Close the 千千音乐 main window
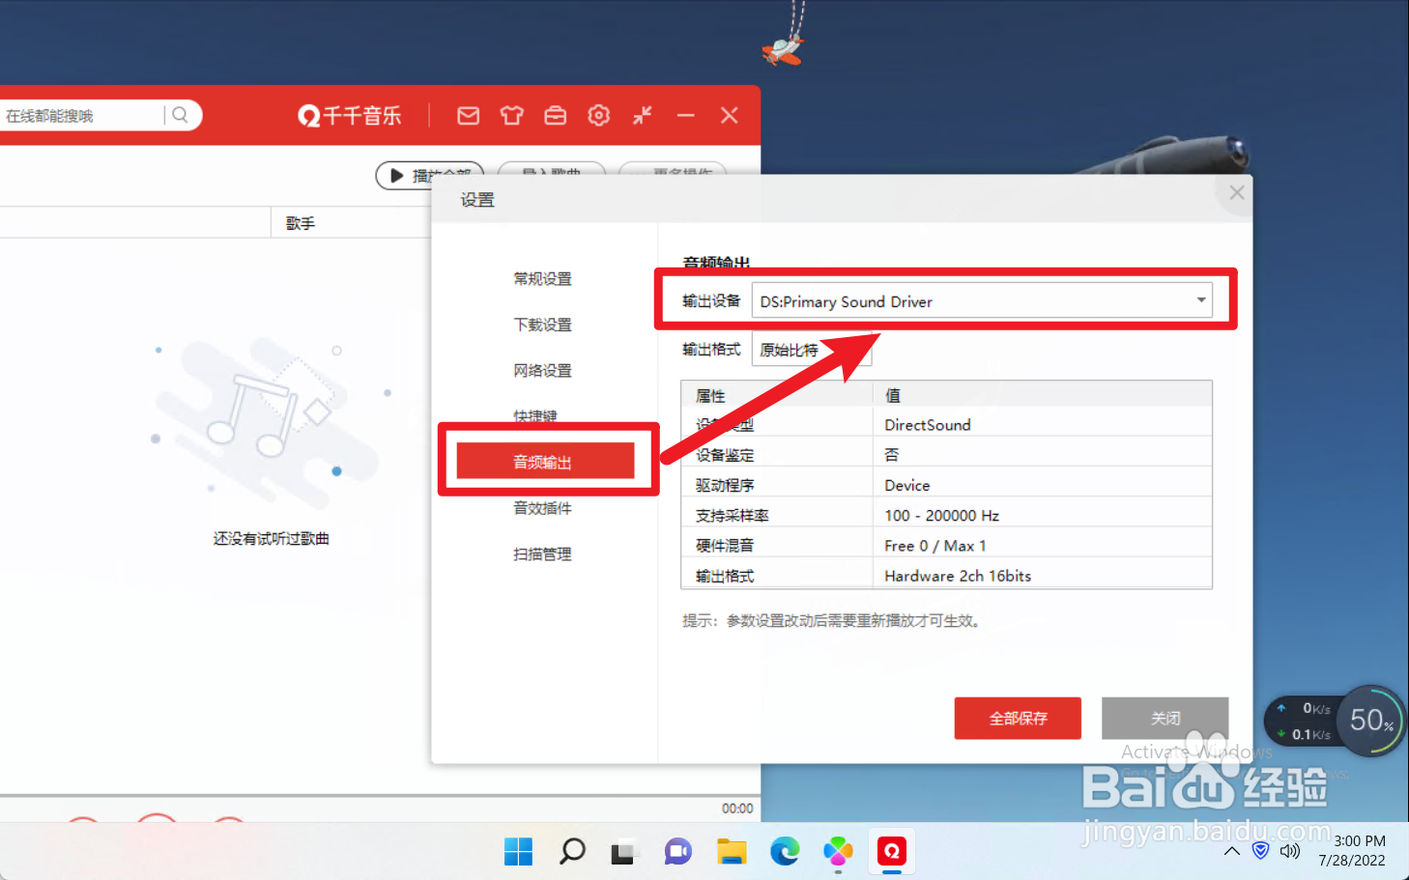Image resolution: width=1409 pixels, height=880 pixels. (x=730, y=116)
